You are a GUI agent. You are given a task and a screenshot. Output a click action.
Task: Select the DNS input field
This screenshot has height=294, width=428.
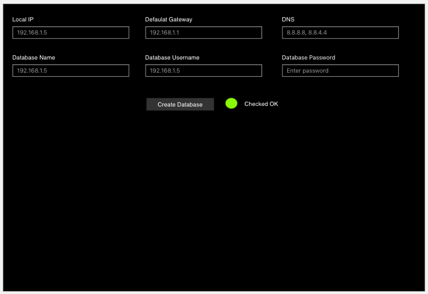pos(340,33)
